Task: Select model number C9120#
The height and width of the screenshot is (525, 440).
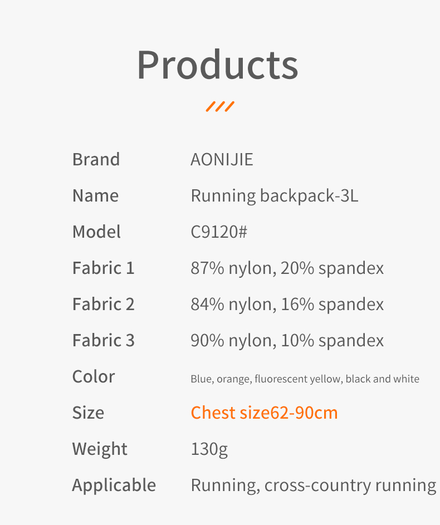Action: point(218,232)
